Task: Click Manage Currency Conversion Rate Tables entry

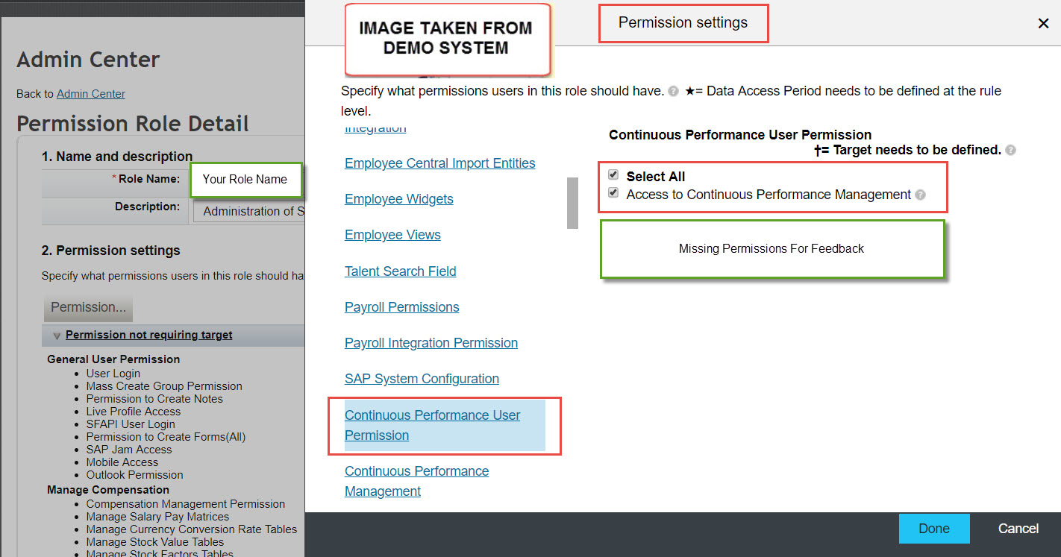Action: pos(191,529)
